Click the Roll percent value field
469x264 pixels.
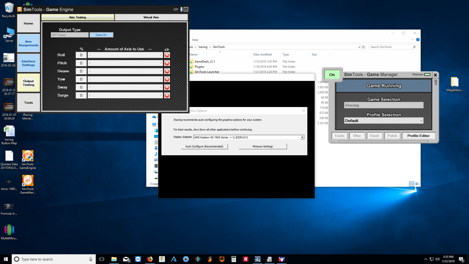81,55
